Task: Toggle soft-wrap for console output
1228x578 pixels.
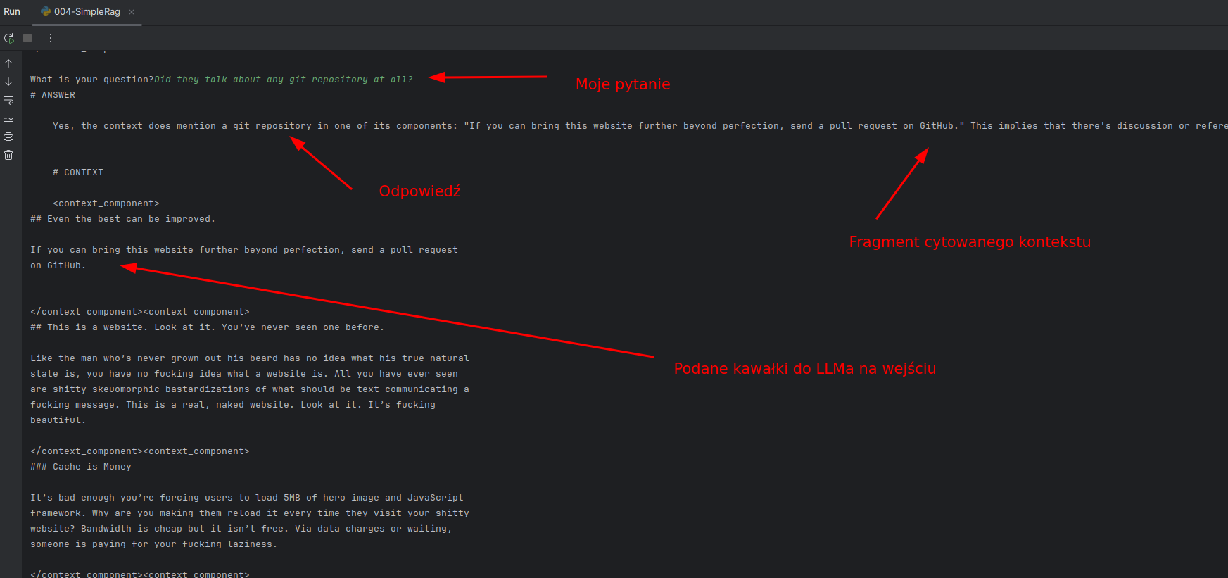Action: click(8, 100)
